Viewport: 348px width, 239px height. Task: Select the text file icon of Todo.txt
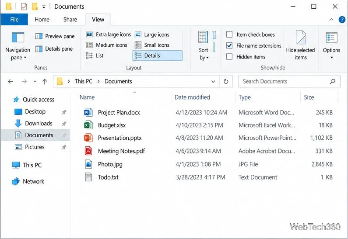click(88, 177)
